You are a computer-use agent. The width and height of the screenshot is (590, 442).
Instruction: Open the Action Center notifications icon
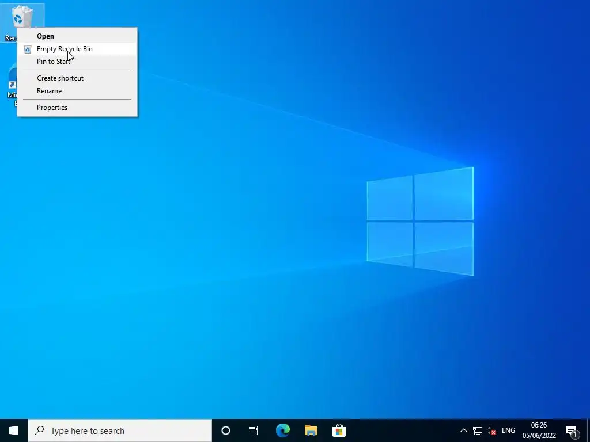(572, 430)
